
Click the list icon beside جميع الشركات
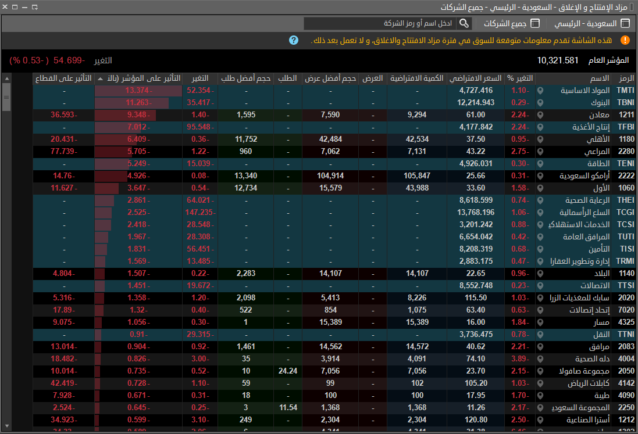[535, 24]
